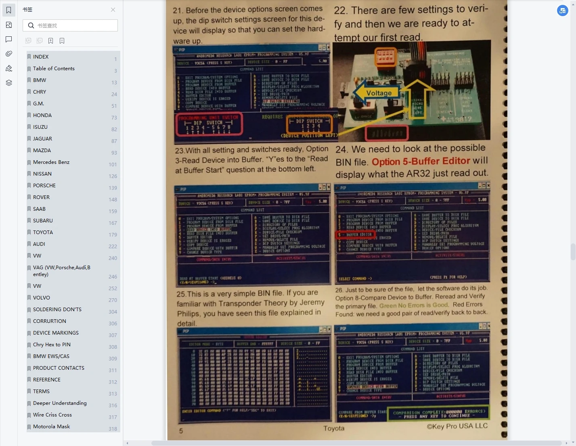This screenshot has height=446, width=576.
Task: Open the PRODUCT CONTACTS bookmark
Action: pos(73,368)
